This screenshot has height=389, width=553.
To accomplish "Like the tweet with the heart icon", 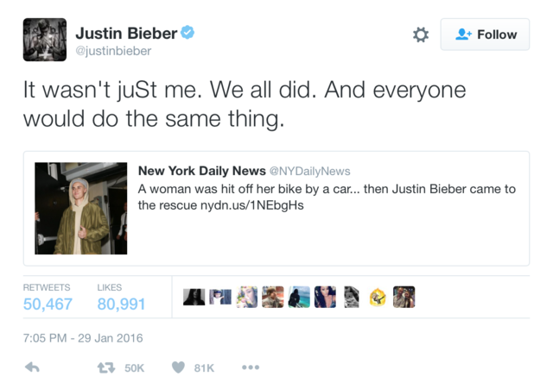I will pos(179,367).
